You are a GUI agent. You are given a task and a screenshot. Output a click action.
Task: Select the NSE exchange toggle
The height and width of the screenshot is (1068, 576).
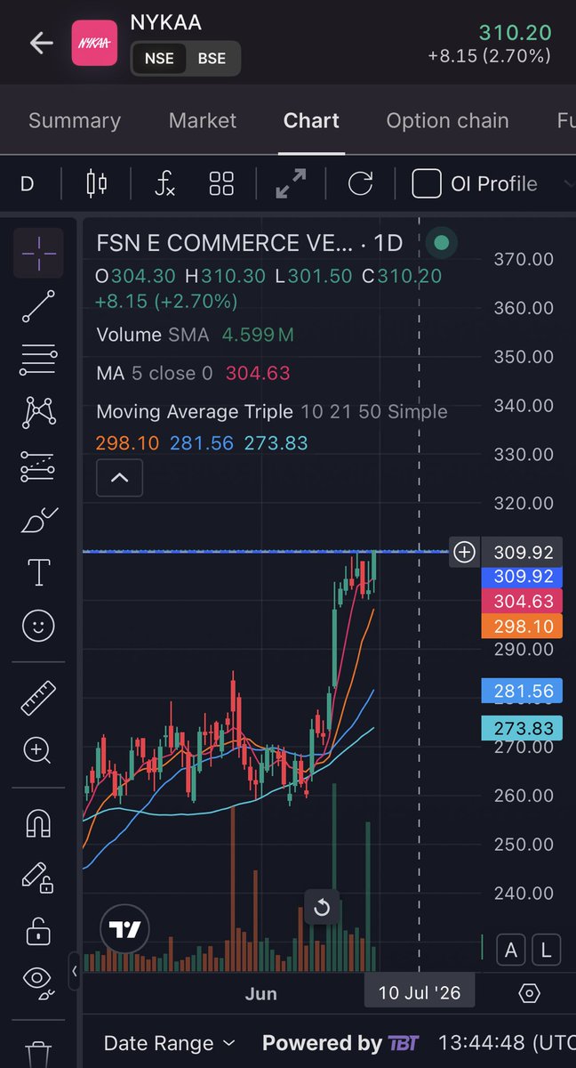coord(159,59)
